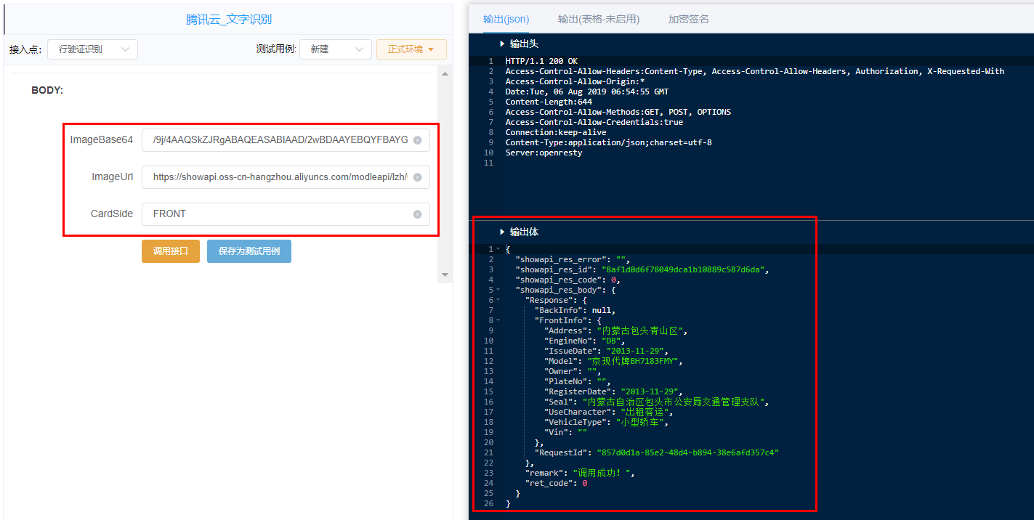Select the EngineNo value DB

610,341
